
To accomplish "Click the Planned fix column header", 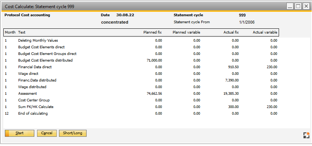I will pos(153,32).
